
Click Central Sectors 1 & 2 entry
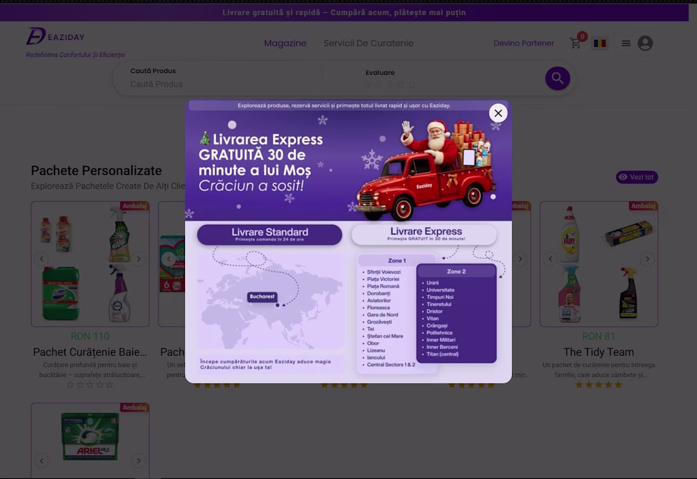pyautogui.click(x=391, y=364)
